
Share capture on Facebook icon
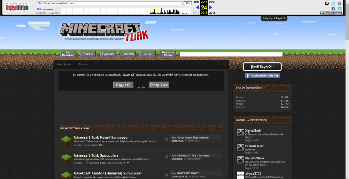tap(333, 9)
